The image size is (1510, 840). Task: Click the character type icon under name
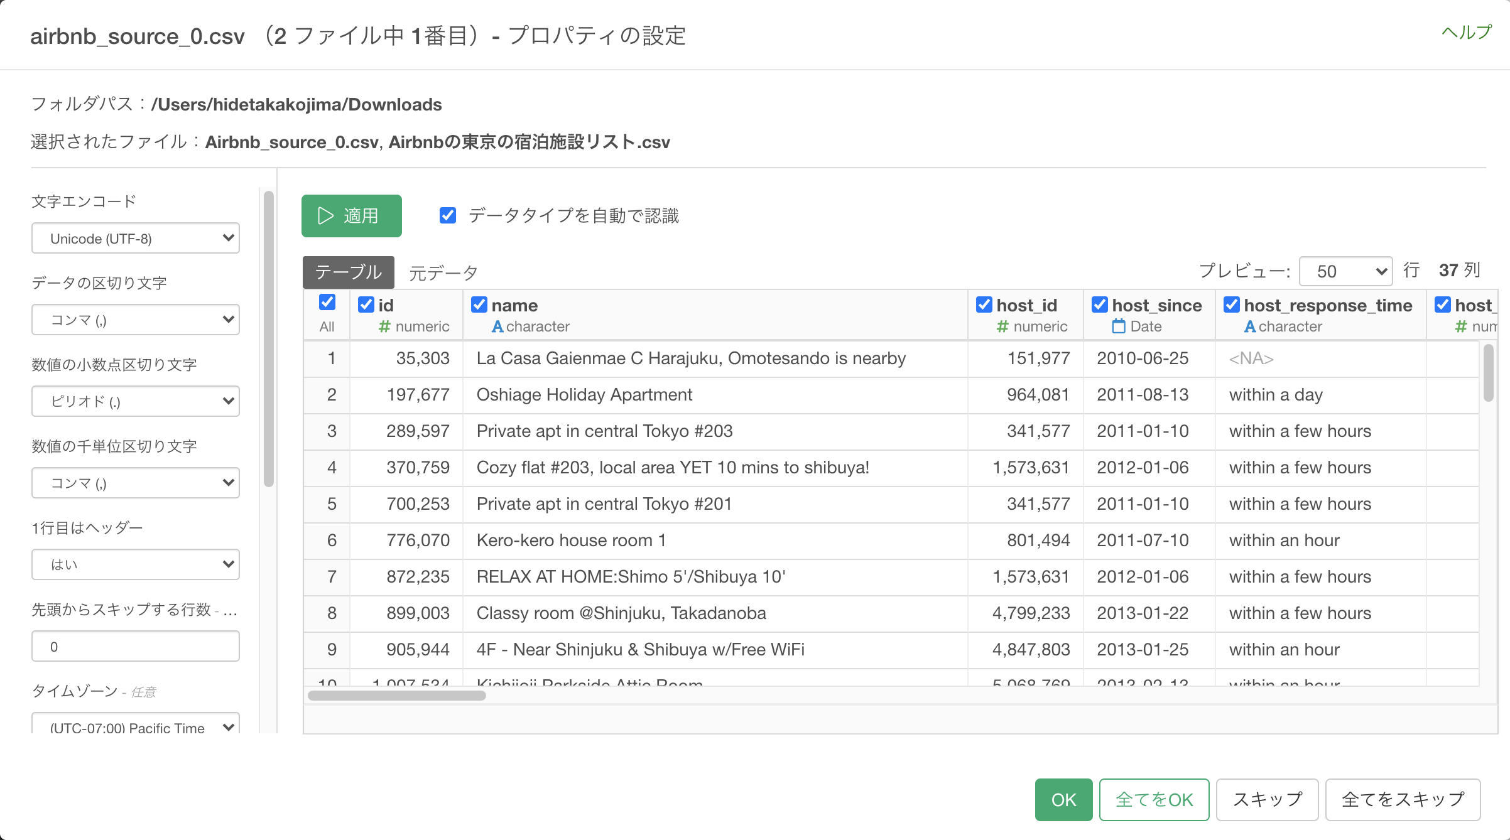point(497,326)
